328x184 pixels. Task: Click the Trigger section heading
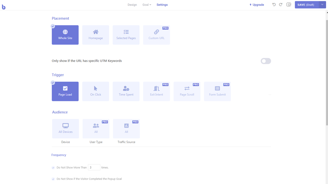pos(58,75)
